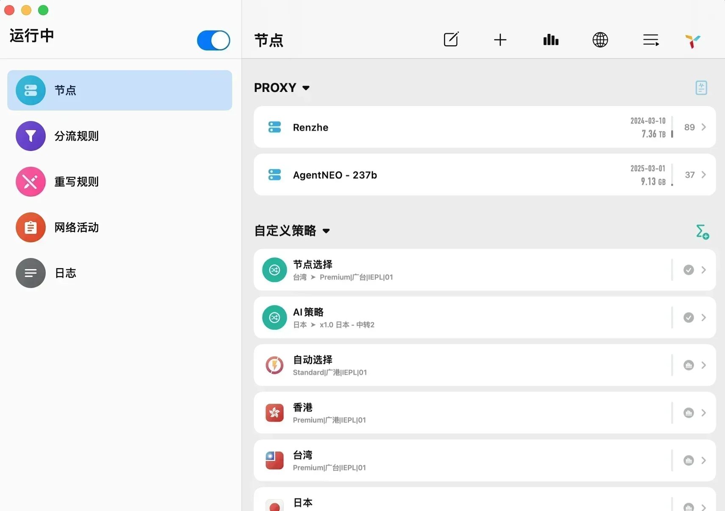Click the 日本 flag icon
This screenshot has height=511, width=725.
tap(274, 505)
